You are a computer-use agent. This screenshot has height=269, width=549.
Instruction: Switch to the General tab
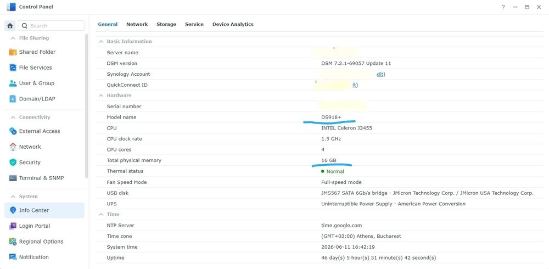coord(108,24)
